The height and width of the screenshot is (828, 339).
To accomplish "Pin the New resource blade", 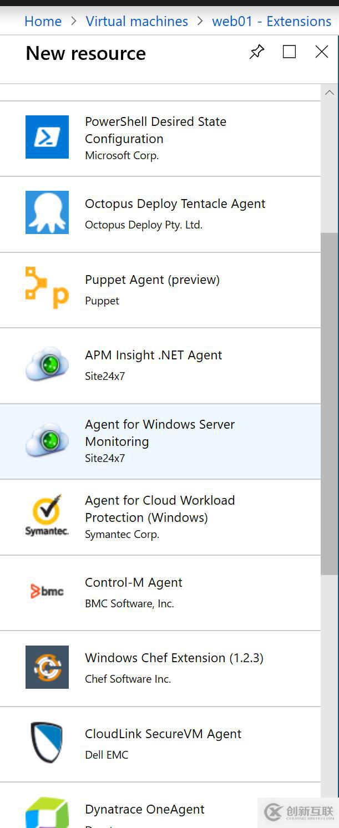I will (x=257, y=52).
